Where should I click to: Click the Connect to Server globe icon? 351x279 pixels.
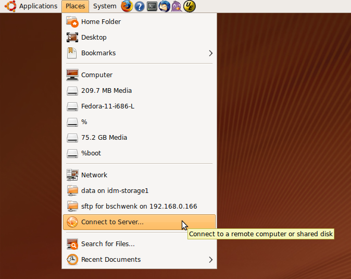(72, 222)
